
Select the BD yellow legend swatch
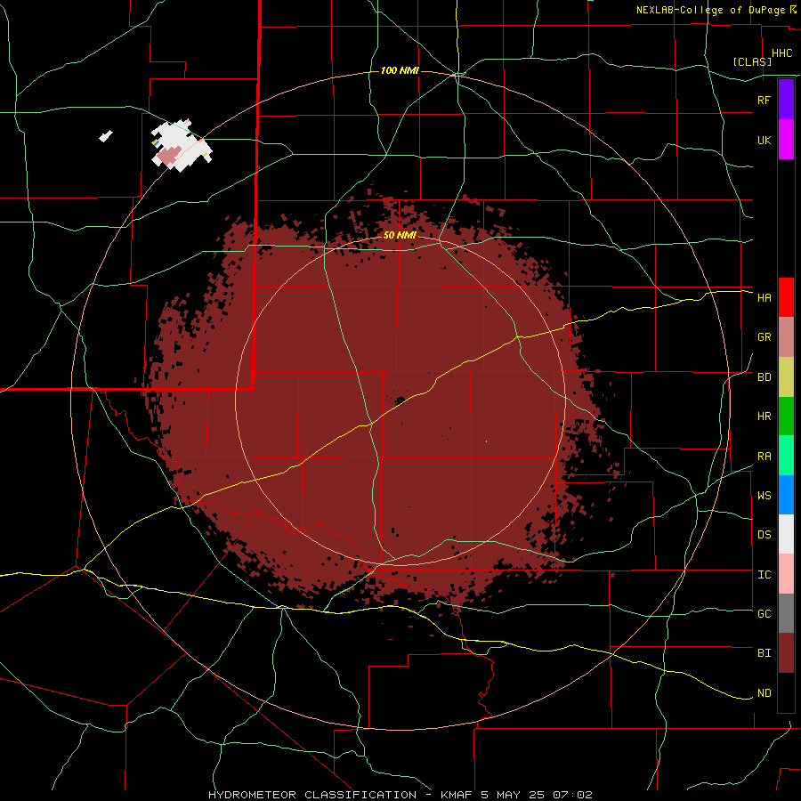point(786,377)
